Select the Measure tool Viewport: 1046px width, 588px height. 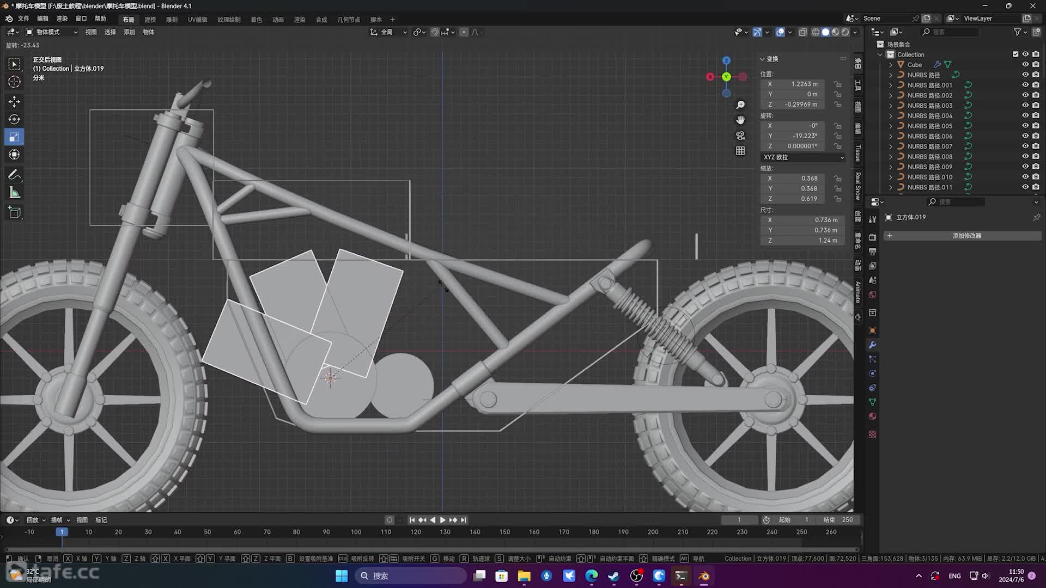(x=15, y=193)
